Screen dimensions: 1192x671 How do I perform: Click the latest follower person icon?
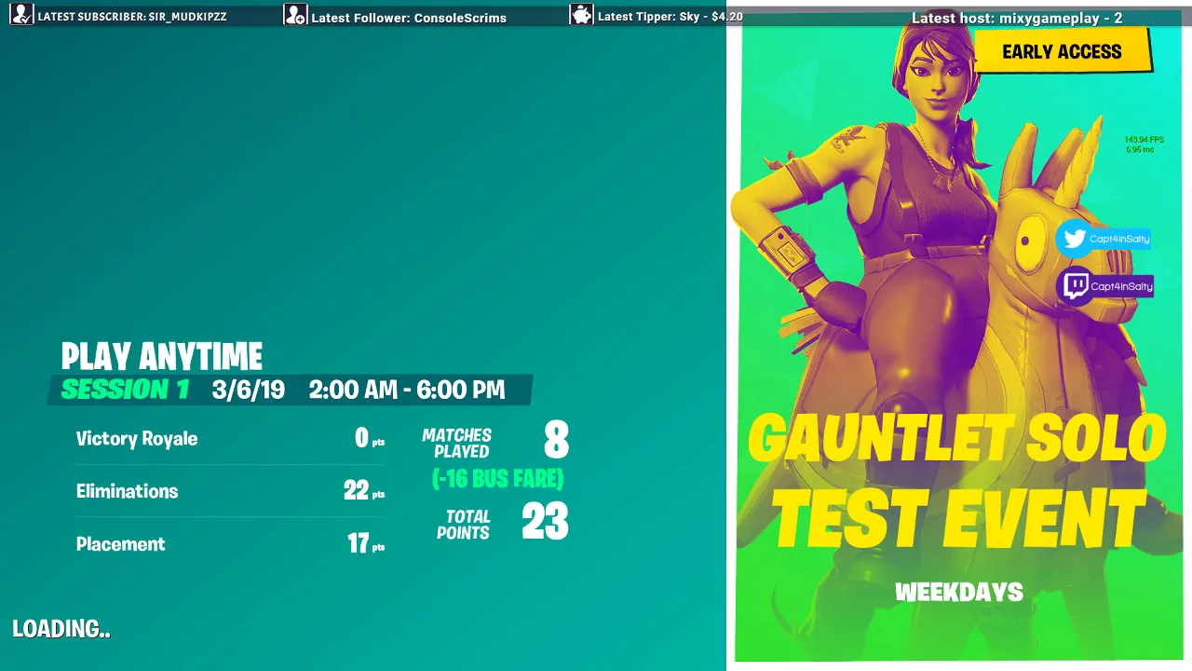[x=295, y=15]
